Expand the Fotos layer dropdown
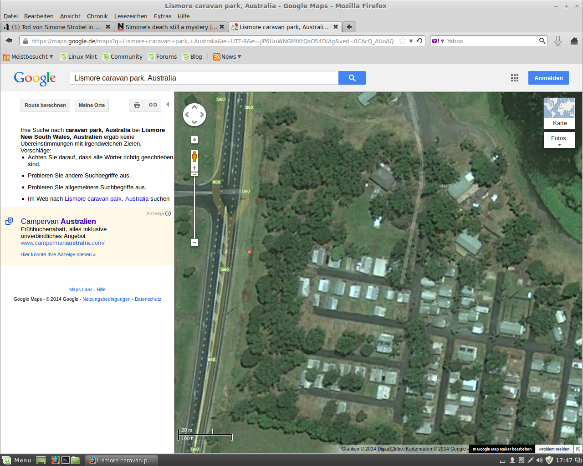Viewport: 583px width, 466px height. point(559,140)
